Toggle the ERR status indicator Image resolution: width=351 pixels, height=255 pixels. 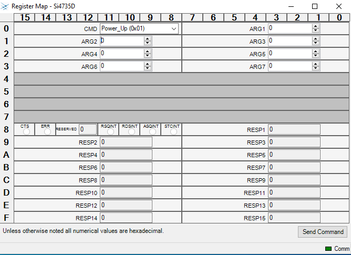(x=47, y=131)
